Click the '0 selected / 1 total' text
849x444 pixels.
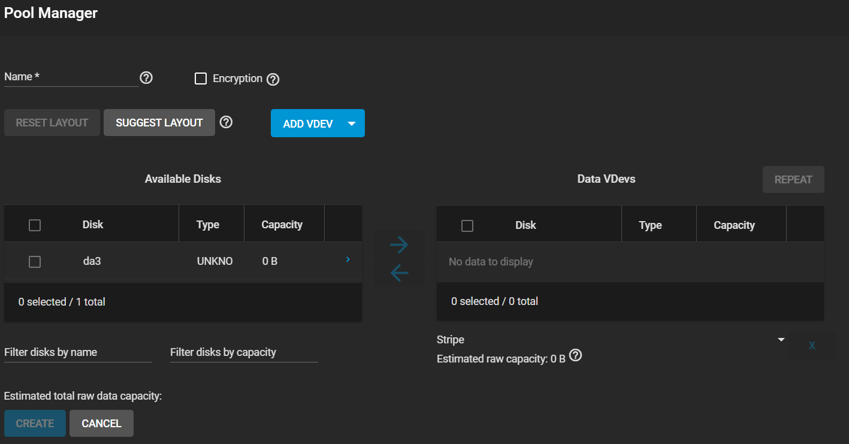(x=62, y=302)
